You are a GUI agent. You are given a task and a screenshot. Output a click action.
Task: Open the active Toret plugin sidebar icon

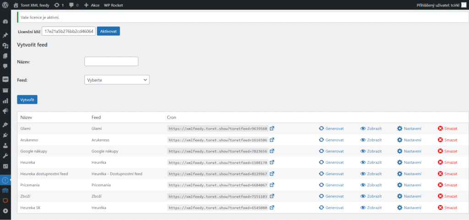(x=5, y=180)
